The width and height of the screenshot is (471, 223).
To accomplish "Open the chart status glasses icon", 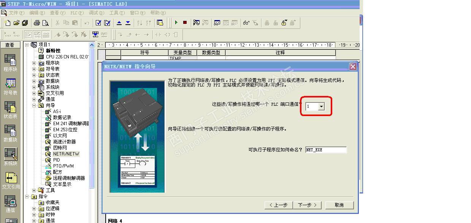I will 246,23.
